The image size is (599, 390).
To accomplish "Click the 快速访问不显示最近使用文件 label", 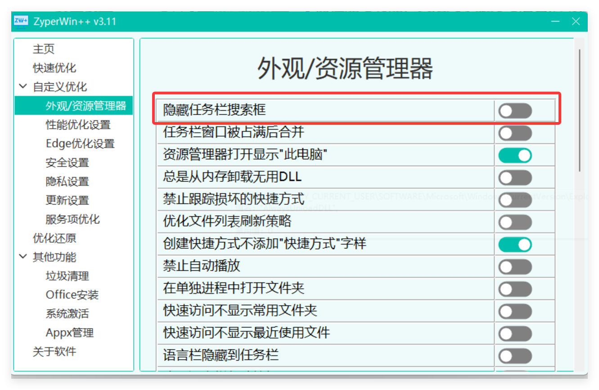I will click(247, 333).
